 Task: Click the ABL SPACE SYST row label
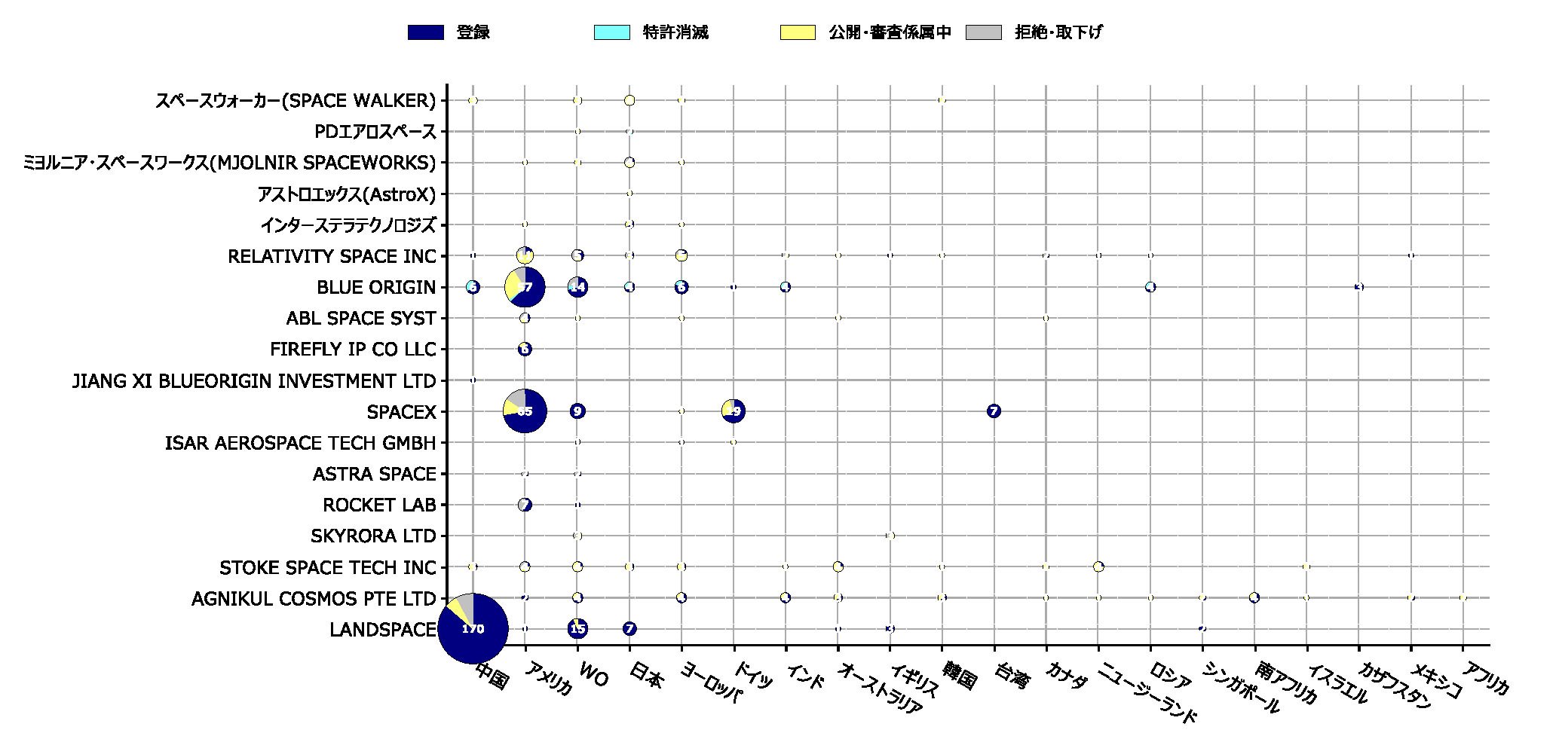point(361,319)
